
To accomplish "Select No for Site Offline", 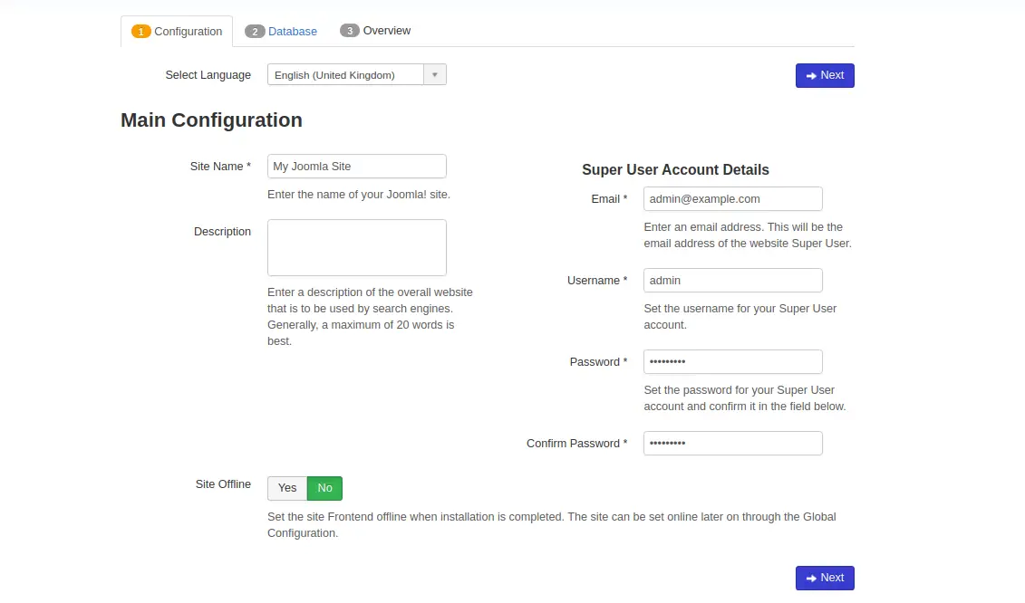I will (324, 488).
